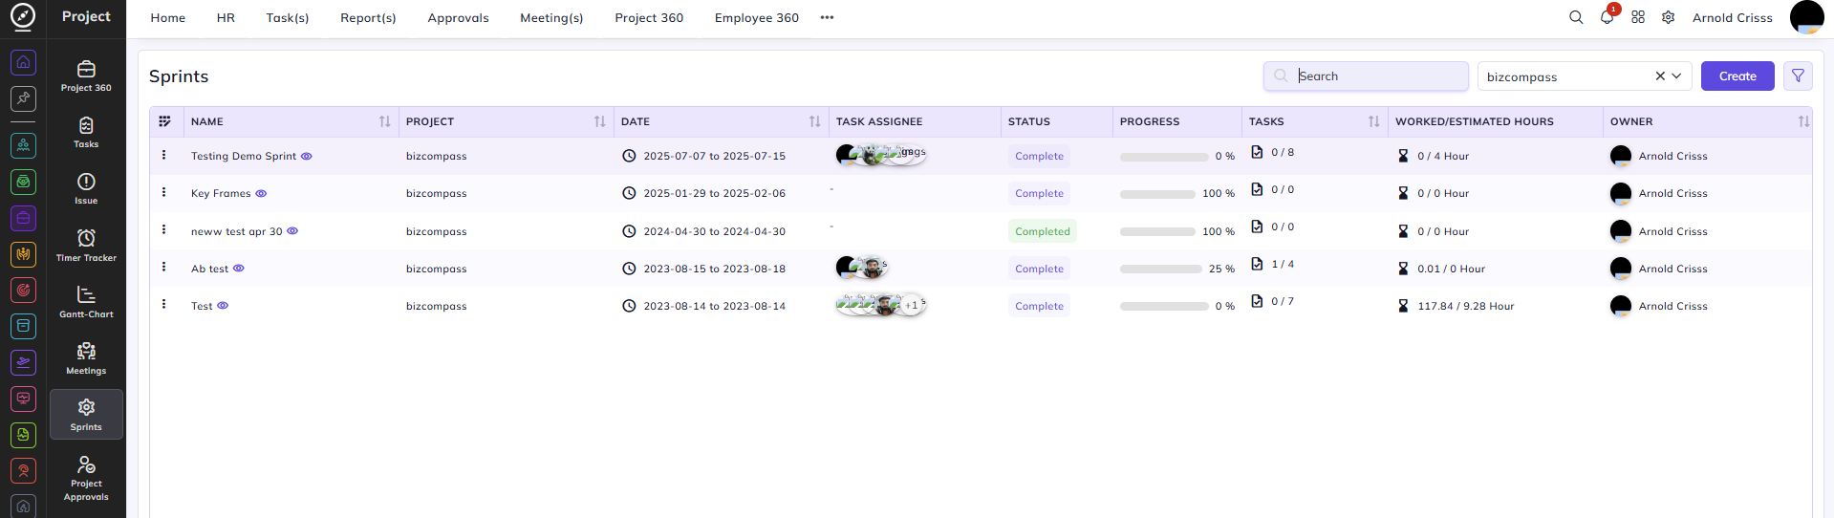View Testing Demo Sprint via eye icon
This screenshot has width=1834, height=518.
pyautogui.click(x=307, y=156)
